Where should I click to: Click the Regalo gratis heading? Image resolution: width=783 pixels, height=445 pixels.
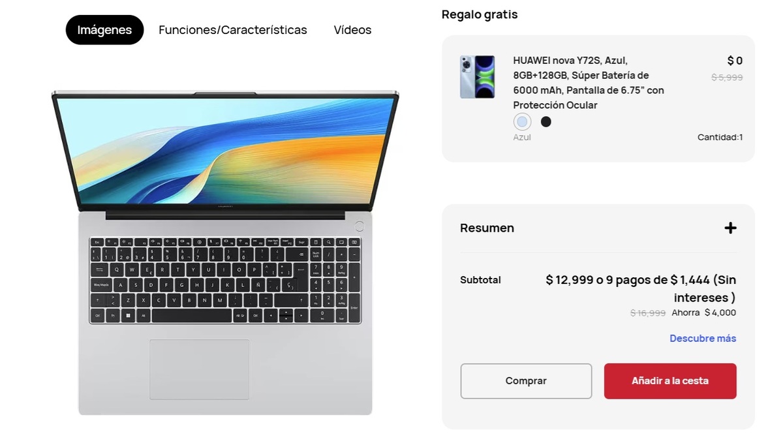pyautogui.click(x=480, y=14)
